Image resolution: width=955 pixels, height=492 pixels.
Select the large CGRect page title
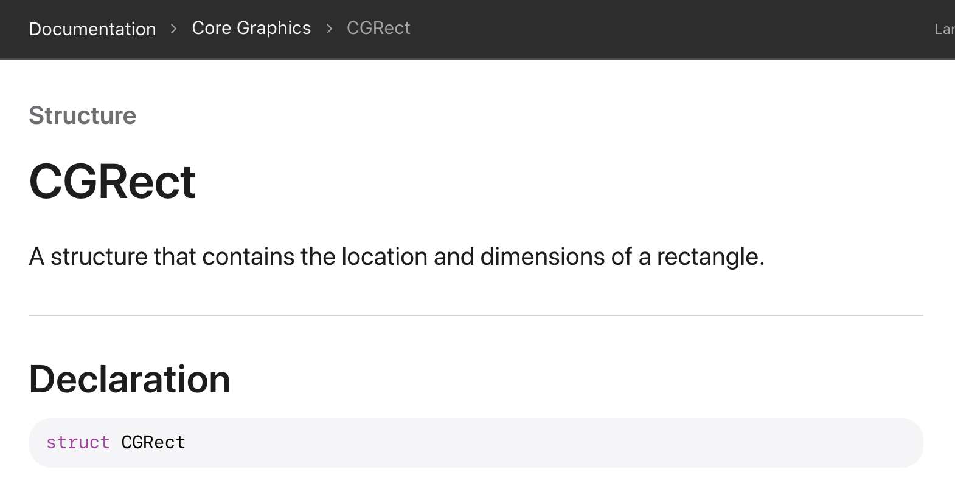point(113,182)
